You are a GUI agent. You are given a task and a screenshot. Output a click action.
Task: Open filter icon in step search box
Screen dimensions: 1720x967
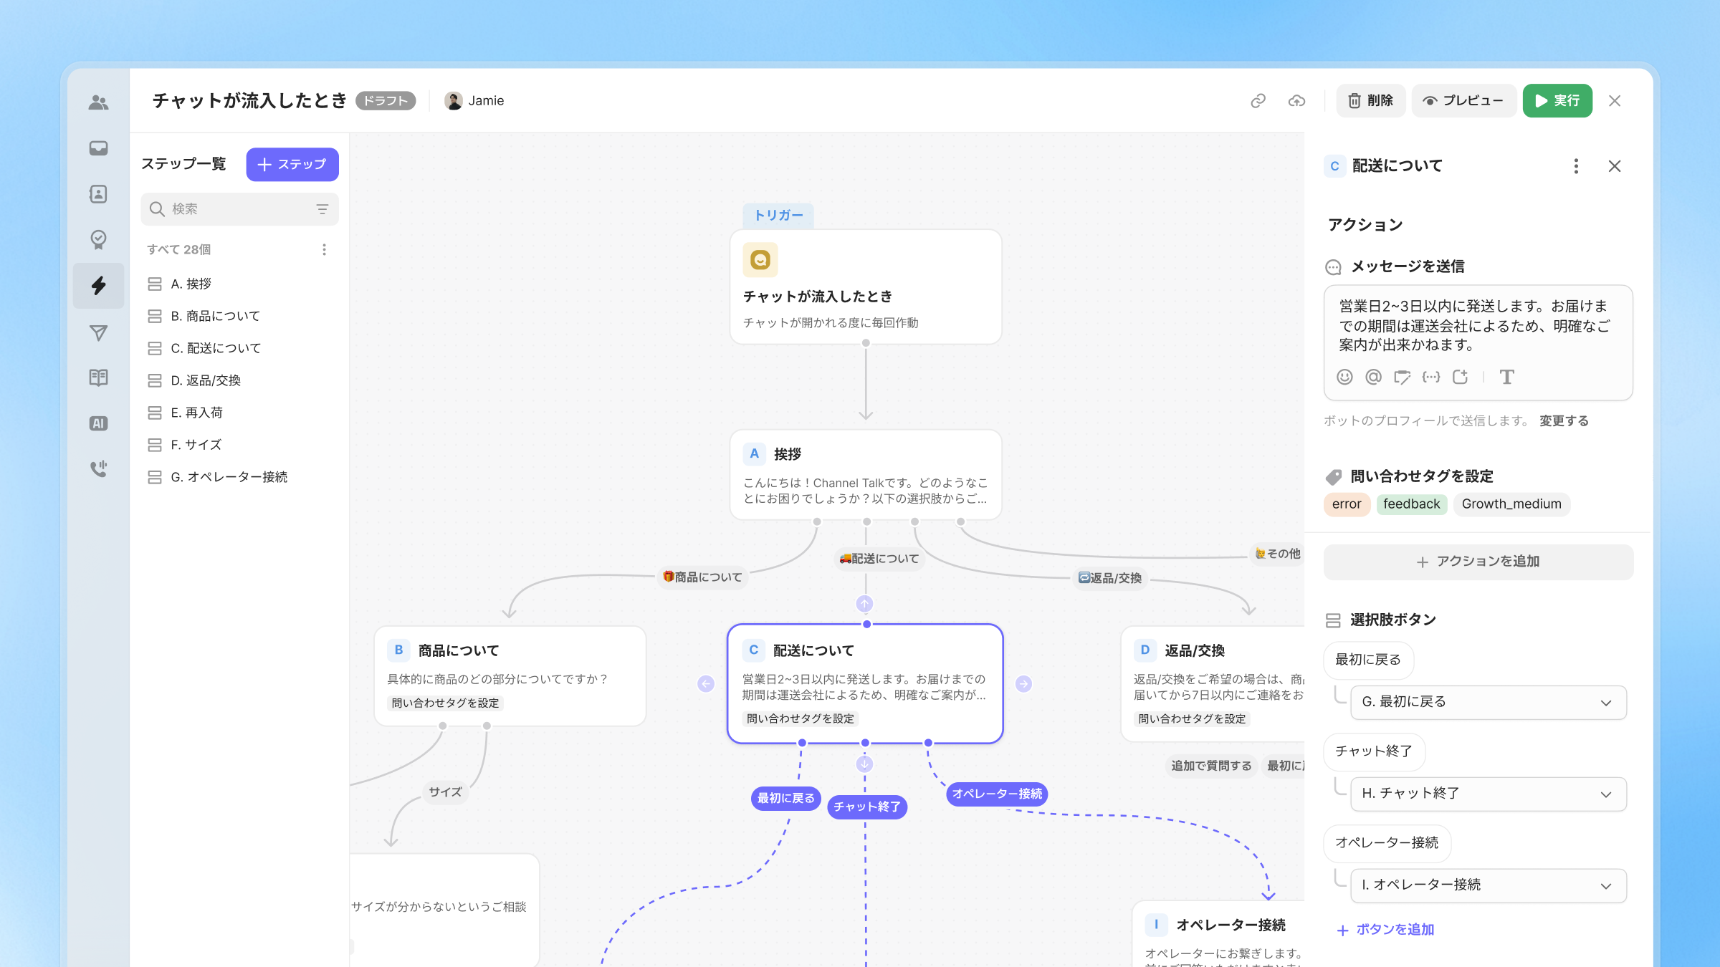click(322, 209)
